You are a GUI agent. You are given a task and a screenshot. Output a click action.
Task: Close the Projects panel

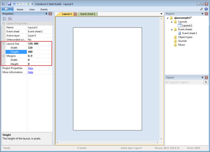pyautogui.click(x=206, y=14)
